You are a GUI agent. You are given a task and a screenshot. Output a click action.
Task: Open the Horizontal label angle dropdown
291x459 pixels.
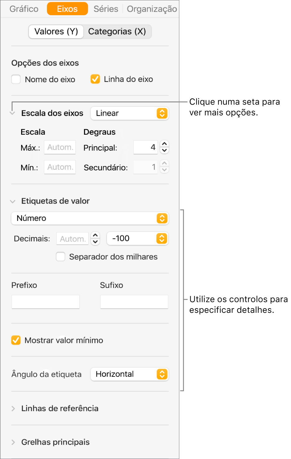click(x=129, y=374)
